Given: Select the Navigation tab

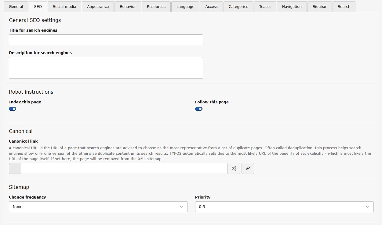Looking at the screenshot, I should [292, 7].
